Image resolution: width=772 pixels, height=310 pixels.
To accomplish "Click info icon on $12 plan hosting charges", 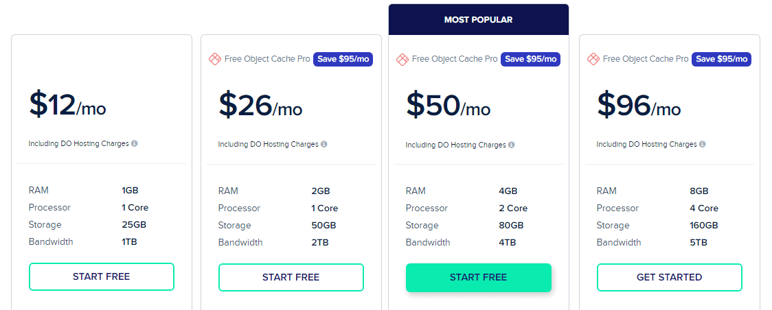I will [x=135, y=143].
